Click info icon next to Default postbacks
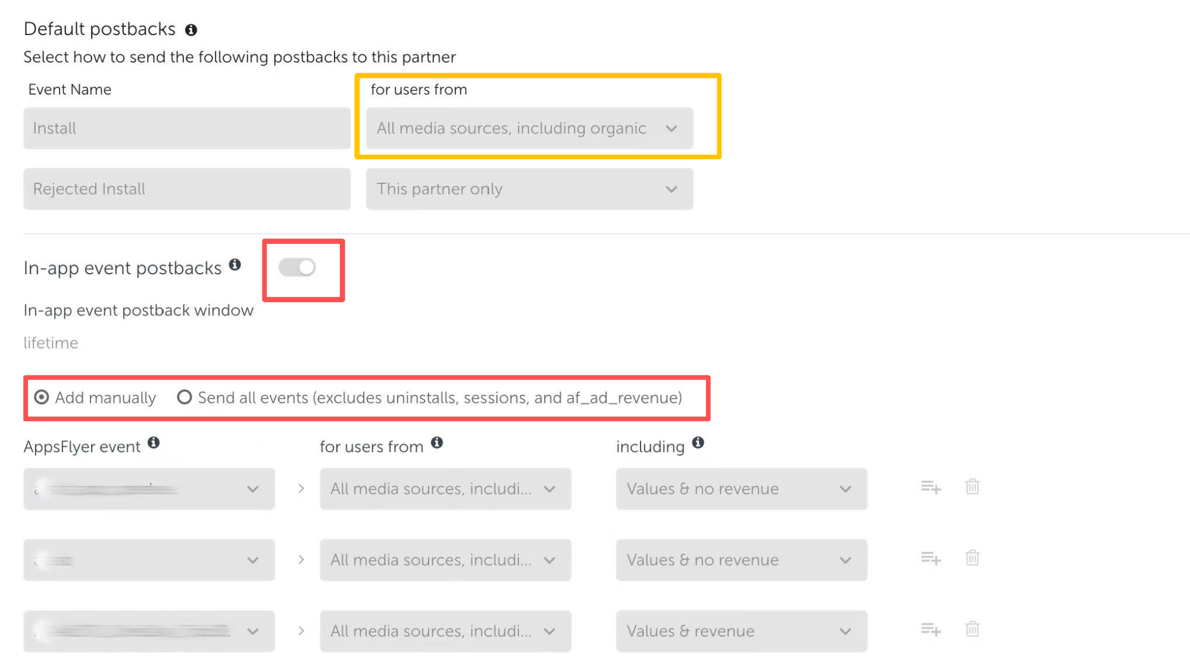 click(190, 30)
